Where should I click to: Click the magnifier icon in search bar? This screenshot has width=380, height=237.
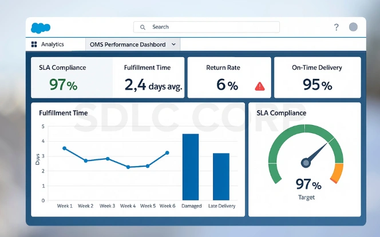pyautogui.click(x=142, y=27)
